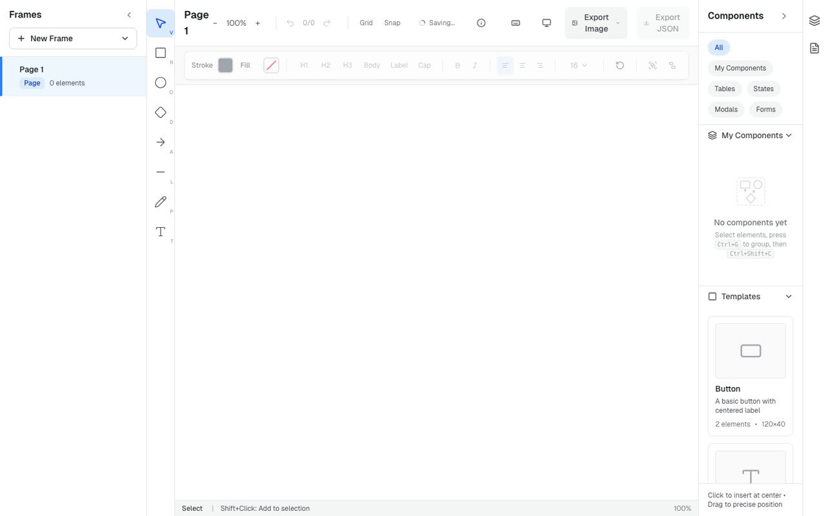
Task: Select the My Components filter chip
Action: coord(740,68)
